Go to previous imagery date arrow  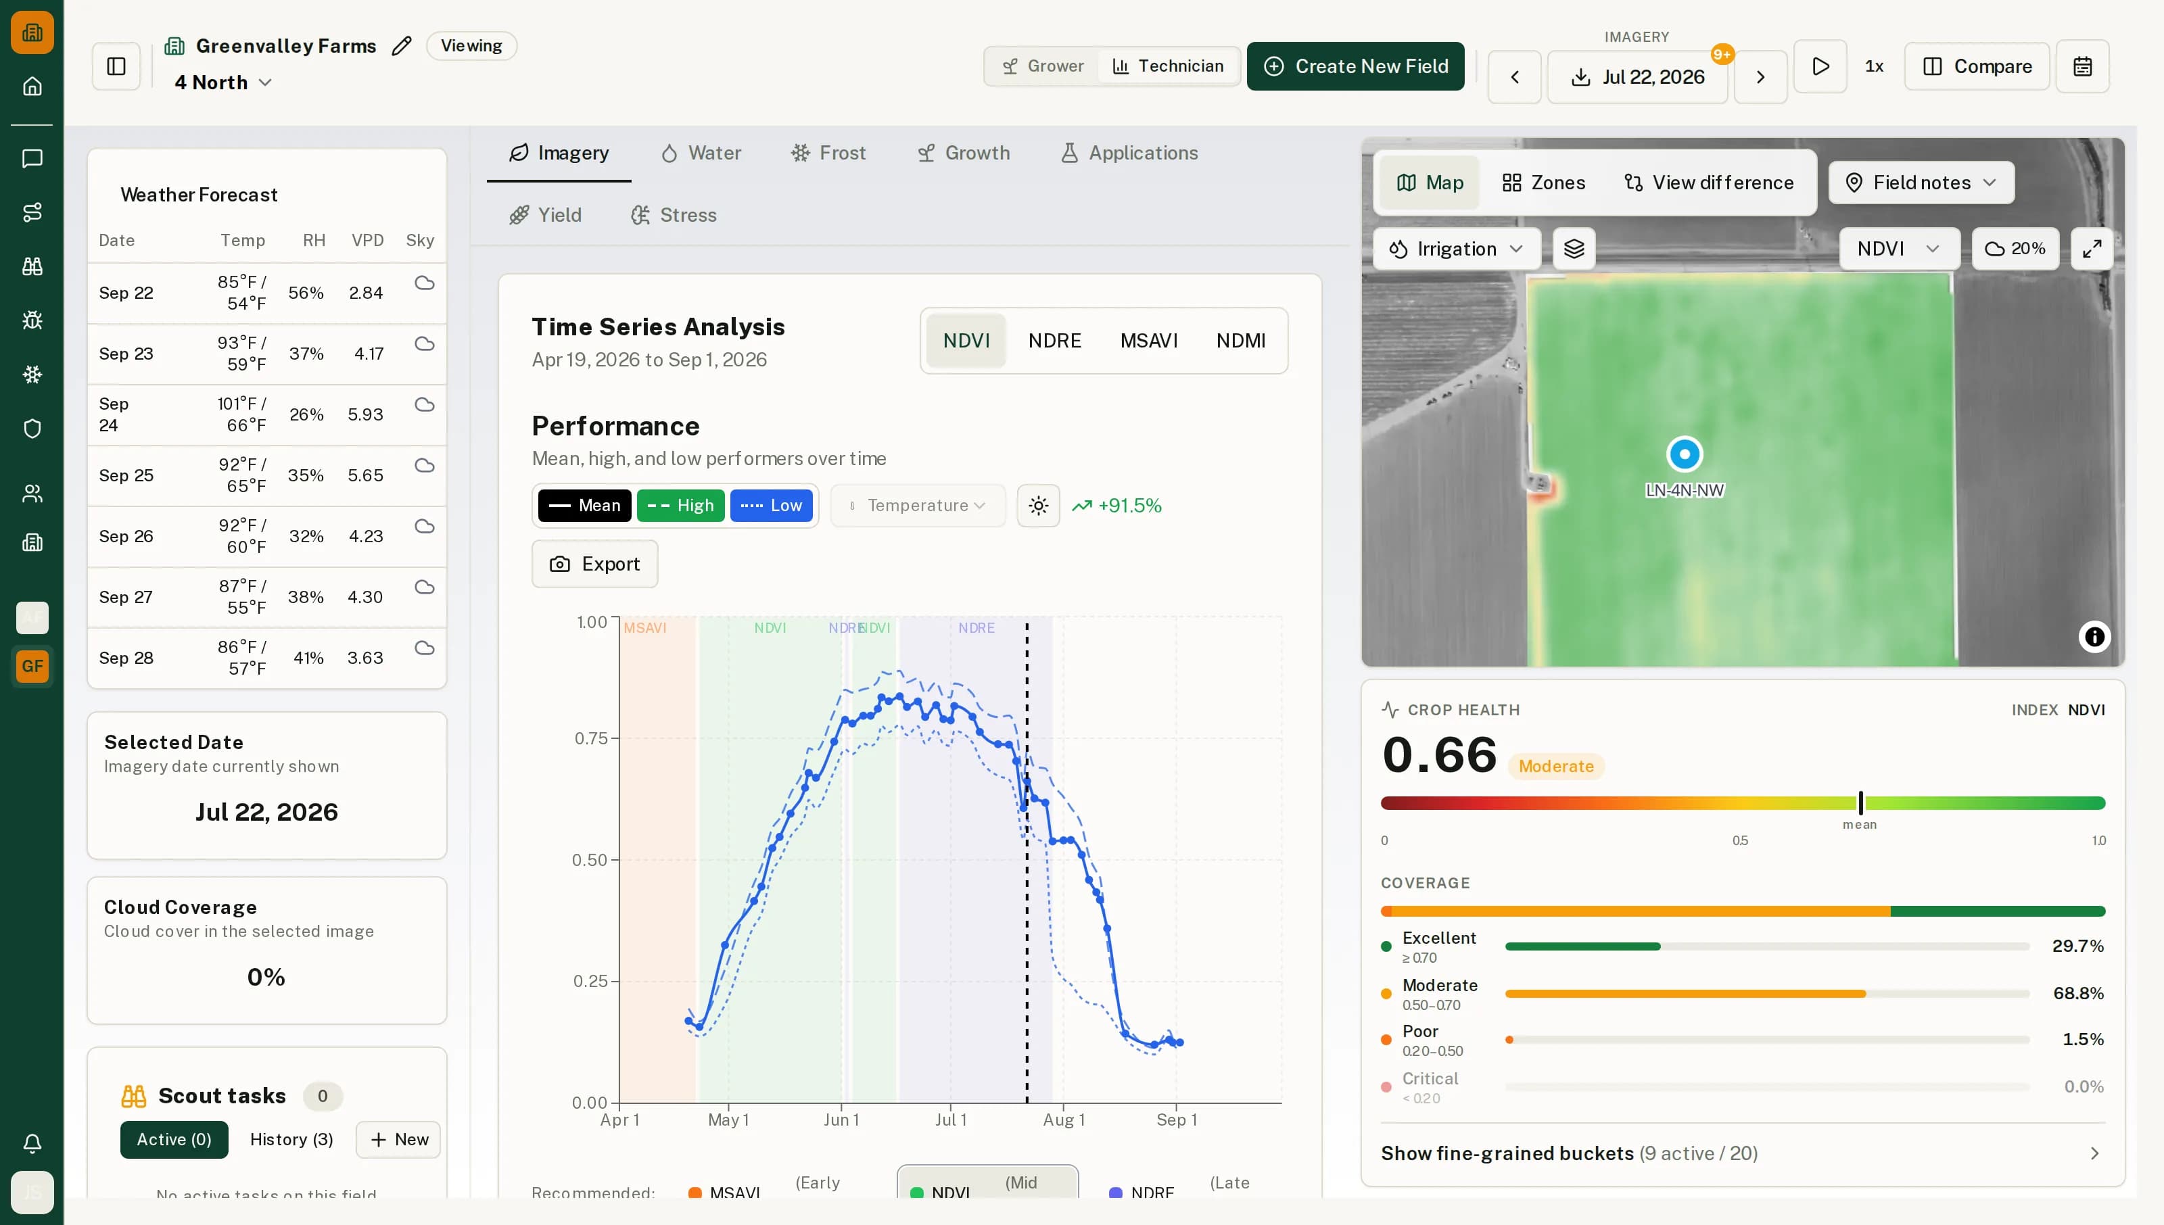pos(1515,77)
